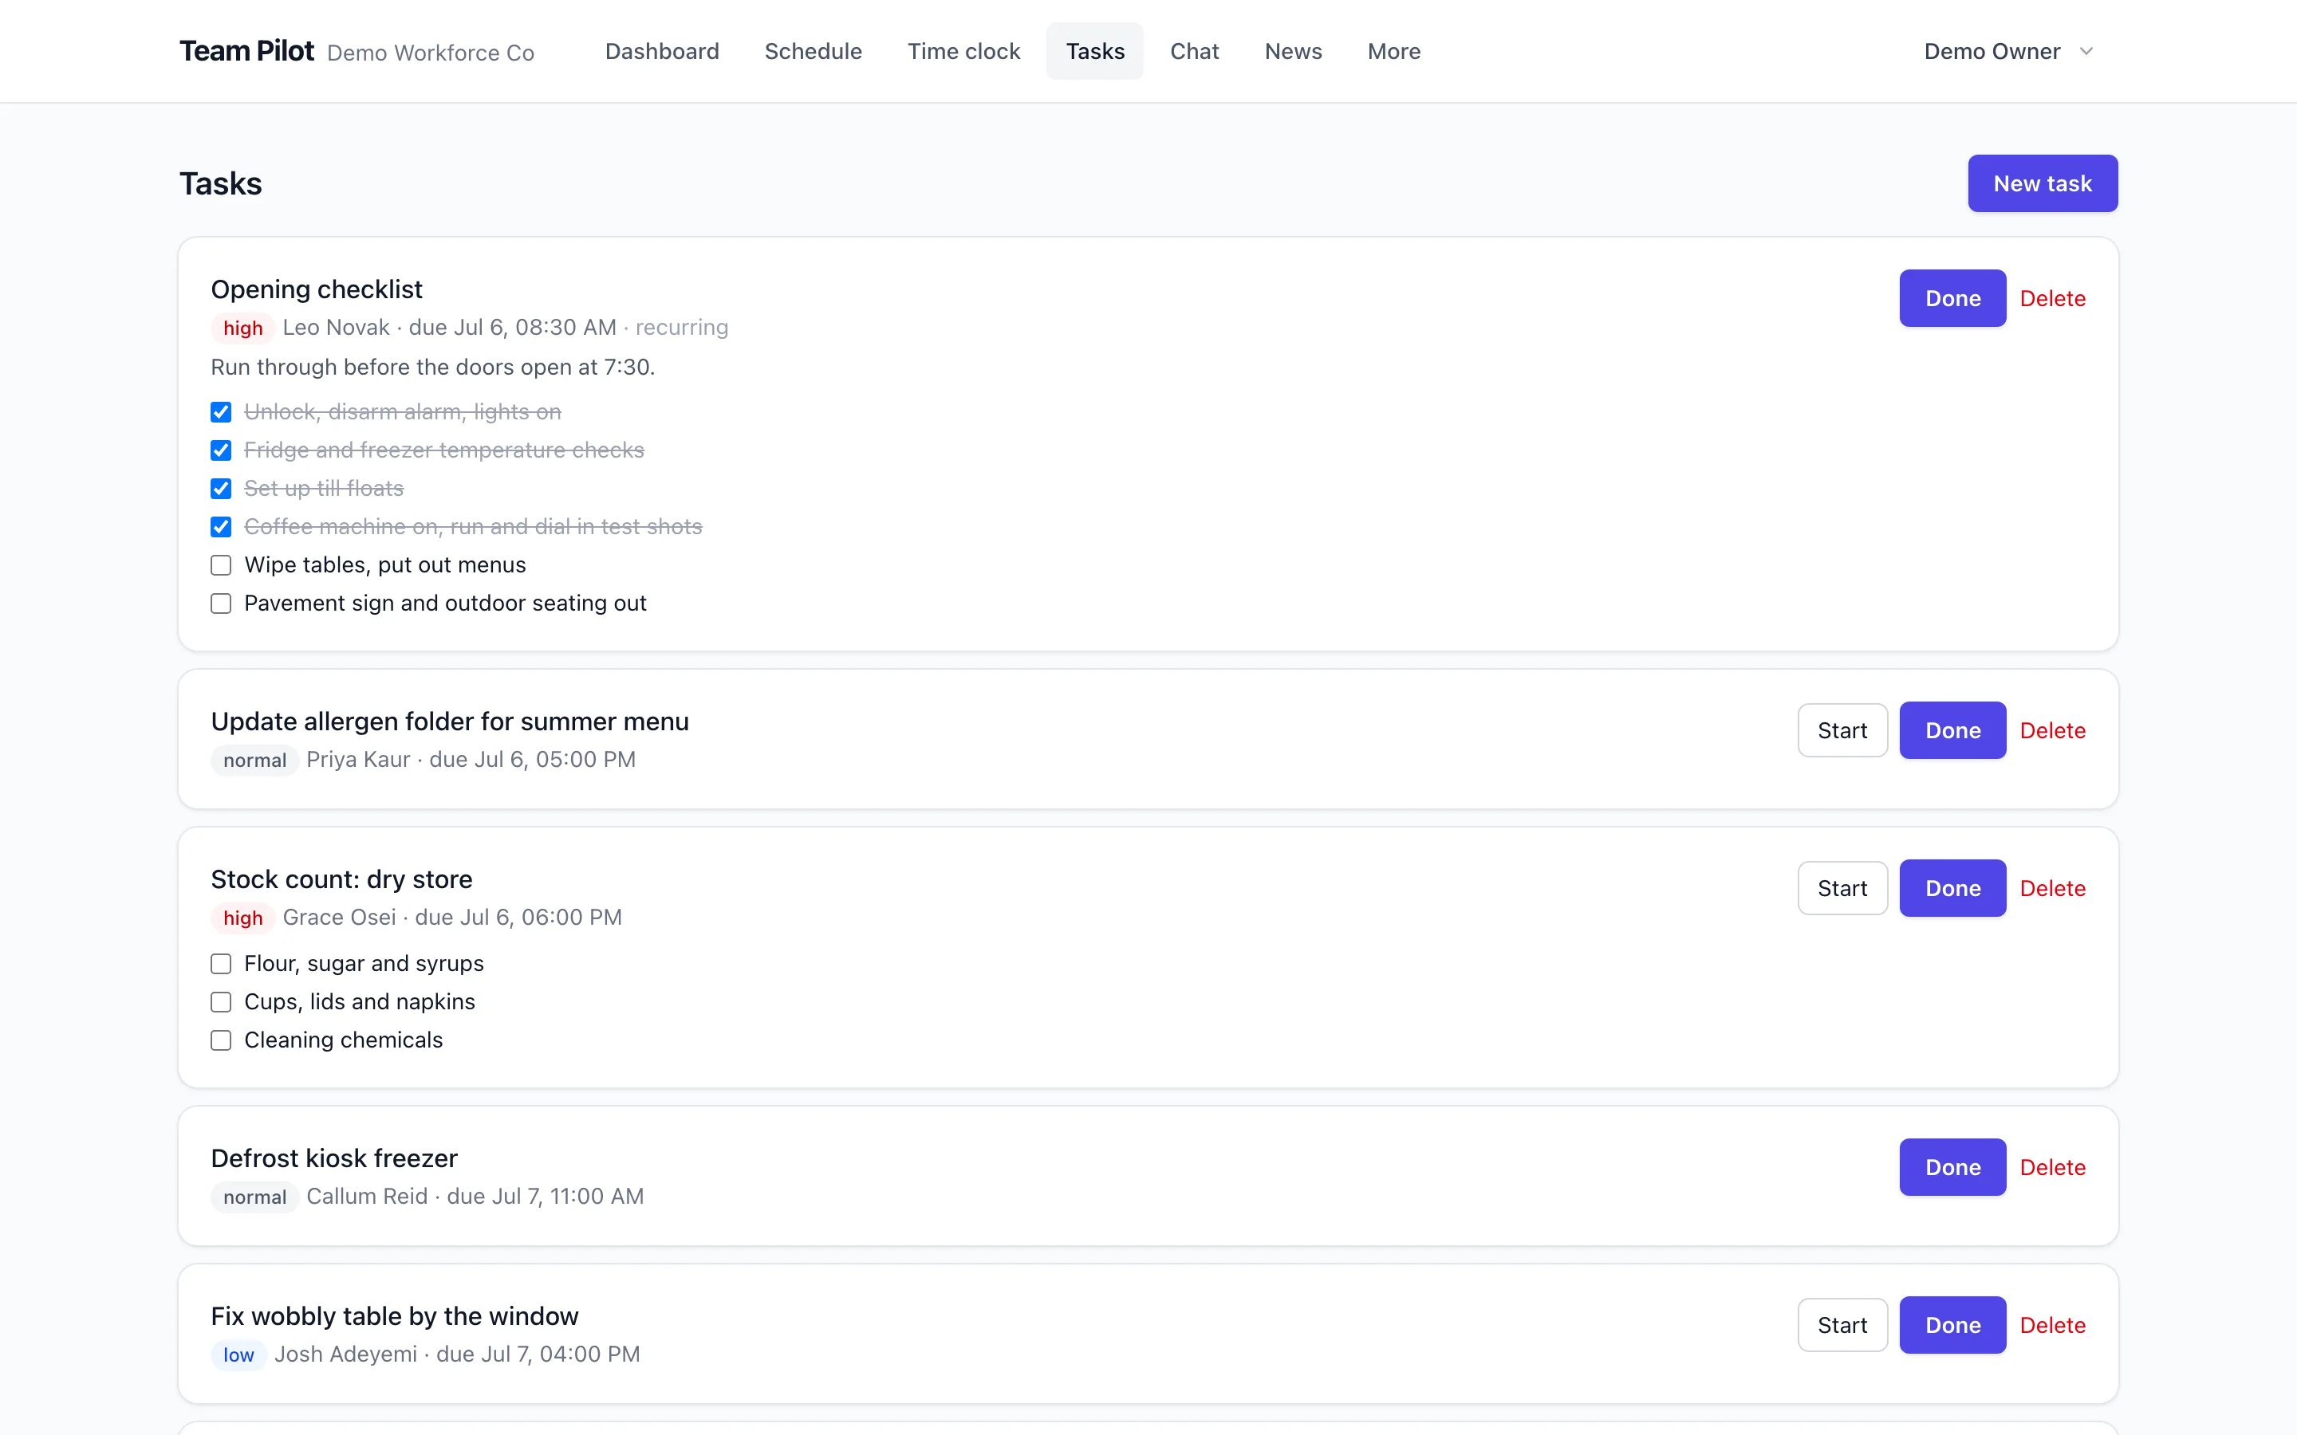This screenshot has height=1435, width=2297.
Task: Start the wobbly table task
Action: click(1842, 1324)
